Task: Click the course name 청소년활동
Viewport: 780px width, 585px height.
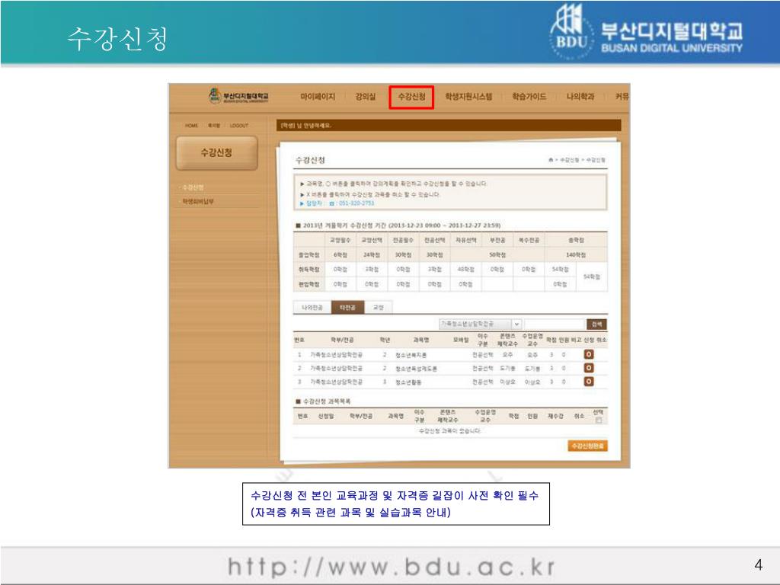Action: pos(408,382)
